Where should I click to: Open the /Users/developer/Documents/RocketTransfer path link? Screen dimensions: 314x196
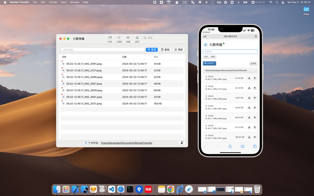(x=126, y=143)
